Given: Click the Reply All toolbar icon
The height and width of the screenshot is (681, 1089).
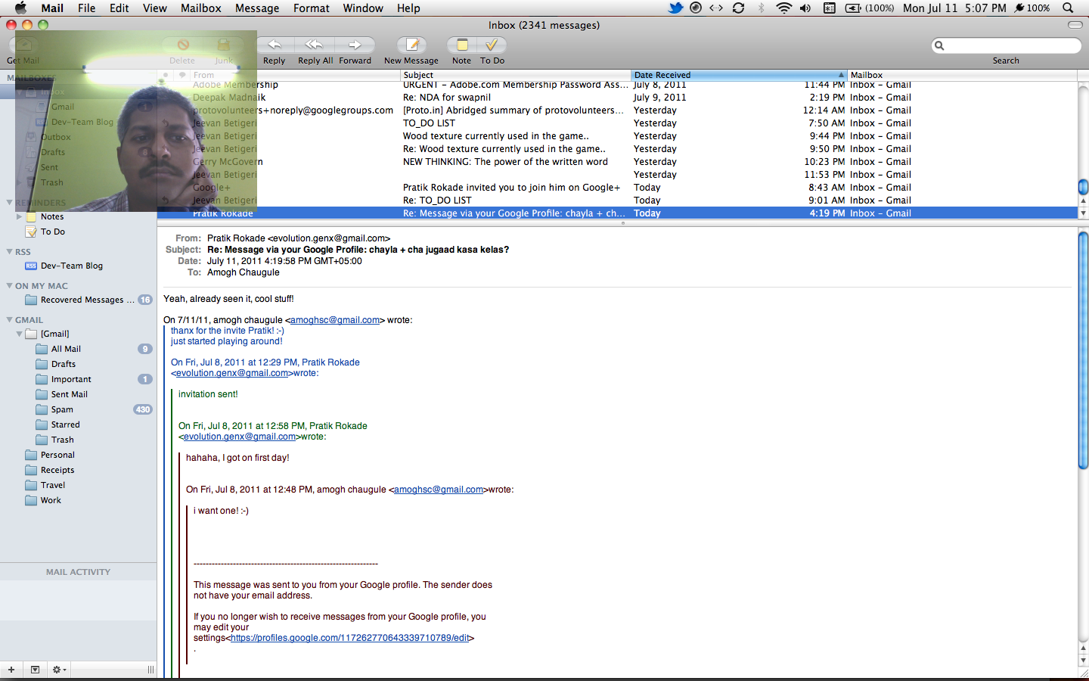Looking at the screenshot, I should 315,45.
